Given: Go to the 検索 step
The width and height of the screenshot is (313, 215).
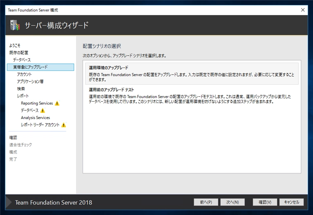Looking at the screenshot, I should [21, 89].
